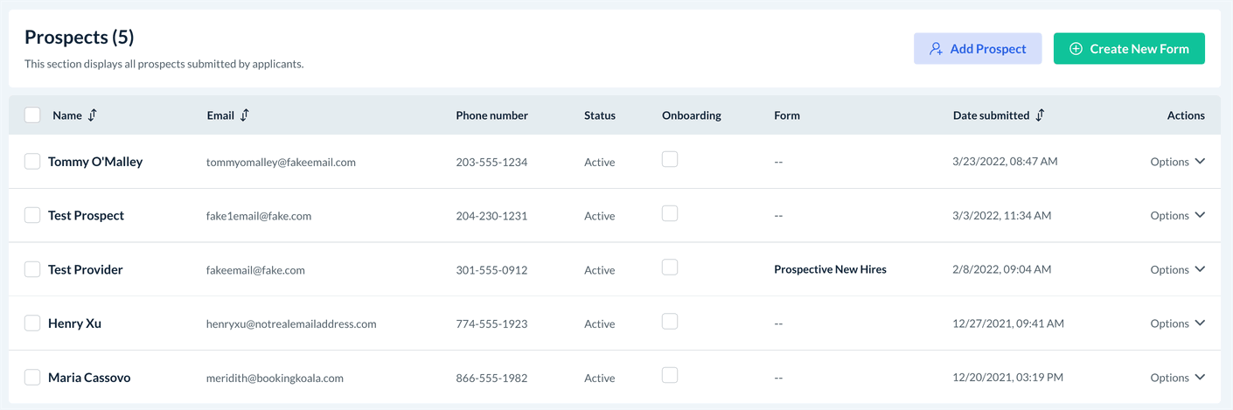
Task: Open Options dropdown for Tommy O'Malley
Action: coord(1177,162)
